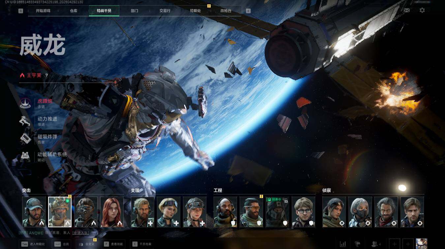Image resolution: width=445 pixels, height=249 pixels.
Task: Click the second empty squad plus slot
Action: [408, 244]
